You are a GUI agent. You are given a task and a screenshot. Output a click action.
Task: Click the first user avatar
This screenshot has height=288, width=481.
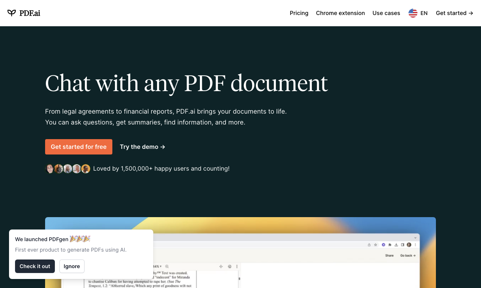50,169
